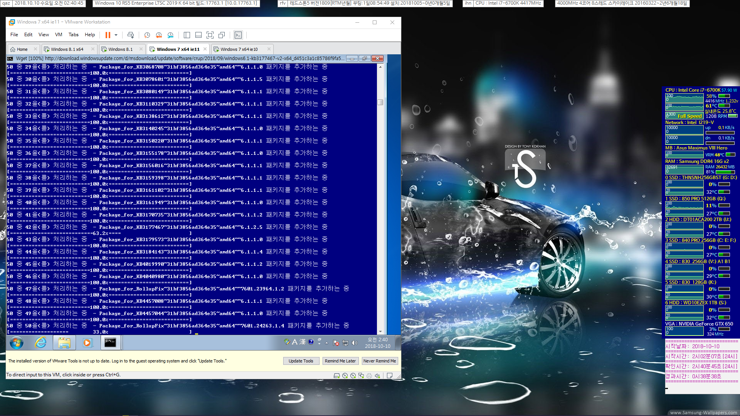This screenshot has width=740, height=416.
Task: Revert virtual machine to previous snapshot
Action: 158,35
